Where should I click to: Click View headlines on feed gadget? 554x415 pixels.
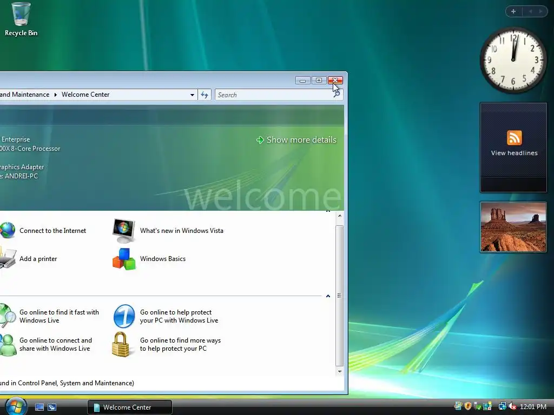(514, 153)
